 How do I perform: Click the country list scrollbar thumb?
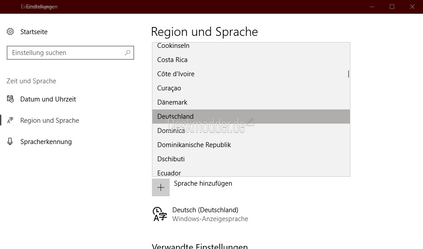coord(349,74)
